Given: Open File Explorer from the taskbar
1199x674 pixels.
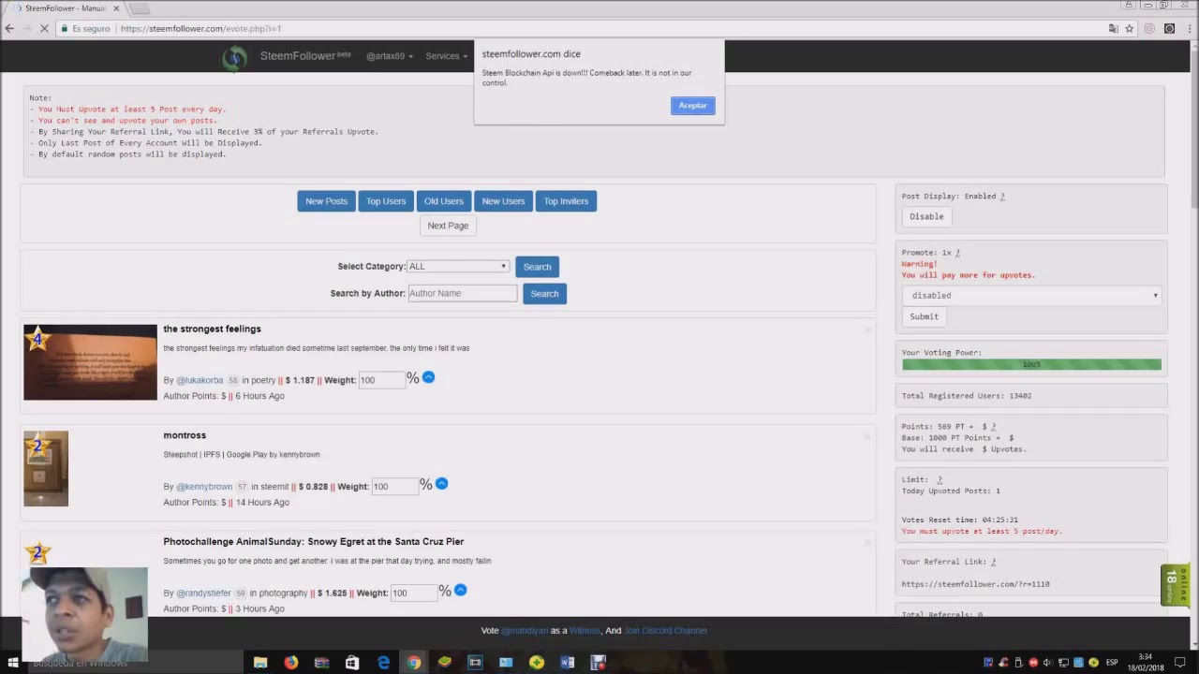Looking at the screenshot, I should [x=260, y=663].
